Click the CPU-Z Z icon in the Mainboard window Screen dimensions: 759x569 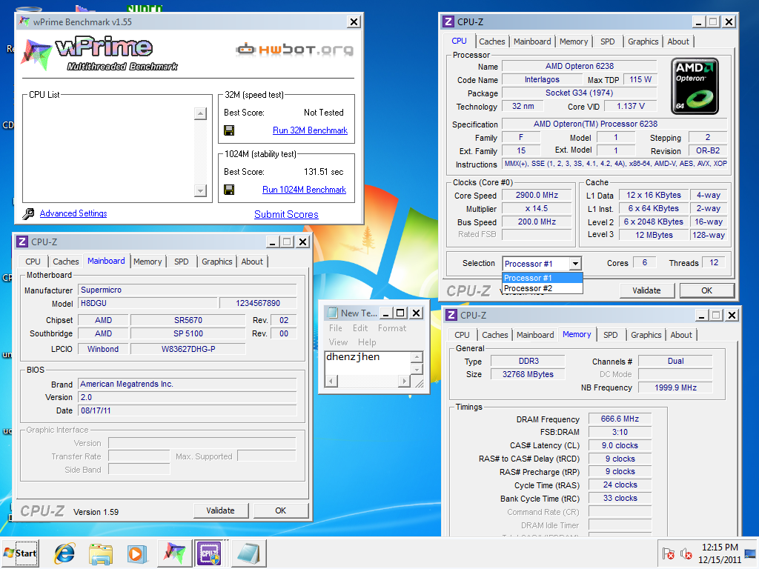[x=22, y=242]
